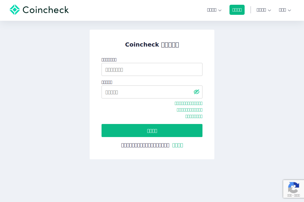Click the green signup button in the header

tap(237, 9)
